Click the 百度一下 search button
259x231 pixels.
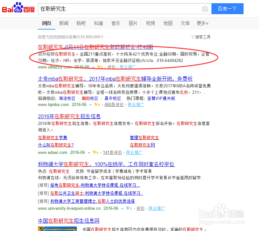coord(228,9)
